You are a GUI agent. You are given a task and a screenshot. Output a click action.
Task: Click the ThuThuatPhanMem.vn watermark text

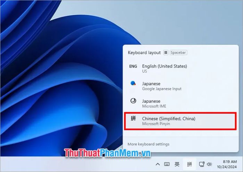102,152
